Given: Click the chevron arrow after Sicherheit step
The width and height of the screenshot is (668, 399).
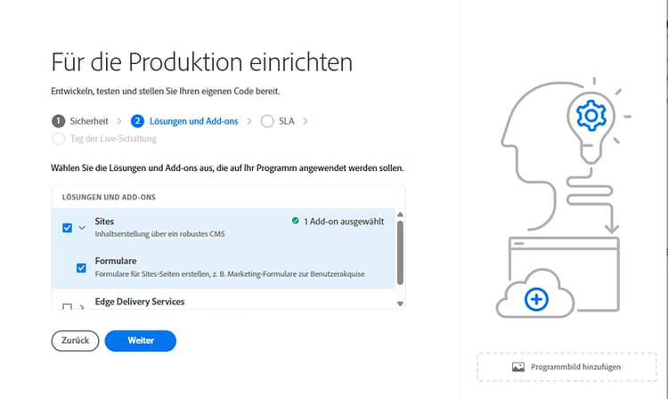Looking at the screenshot, I should tap(119, 121).
